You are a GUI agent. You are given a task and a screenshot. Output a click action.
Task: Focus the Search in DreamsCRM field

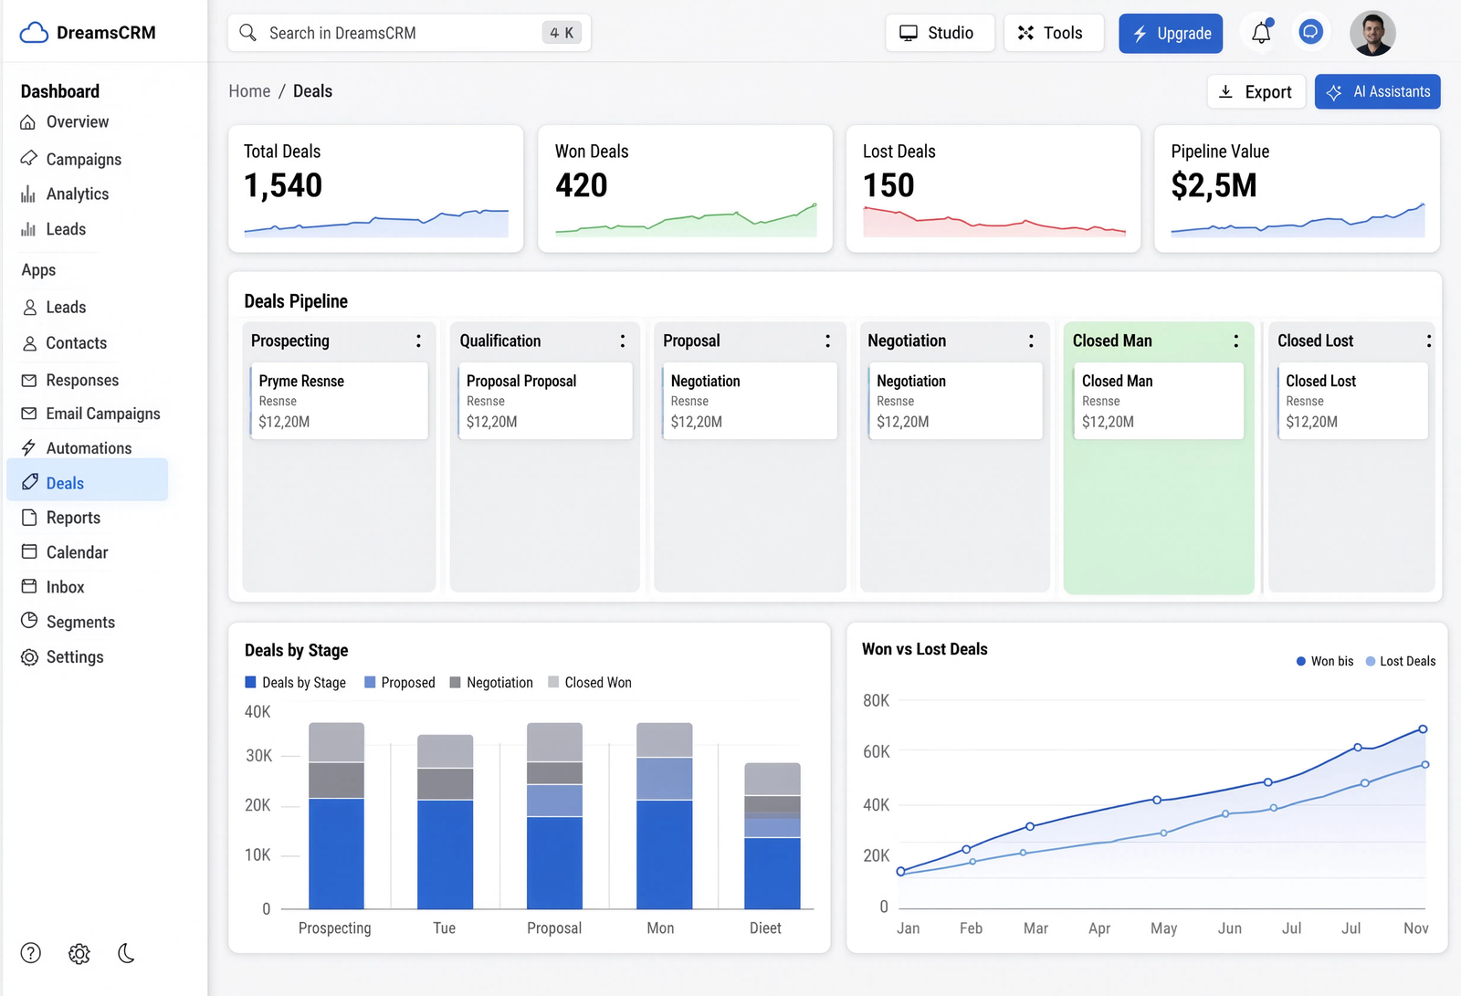409,33
